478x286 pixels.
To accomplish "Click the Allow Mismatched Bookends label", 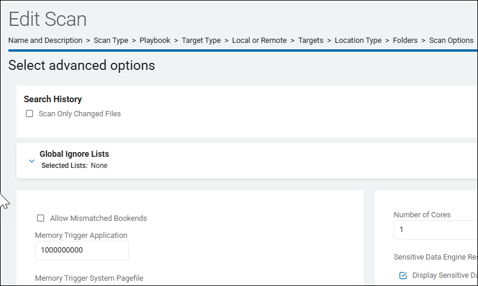I will pyautogui.click(x=99, y=218).
